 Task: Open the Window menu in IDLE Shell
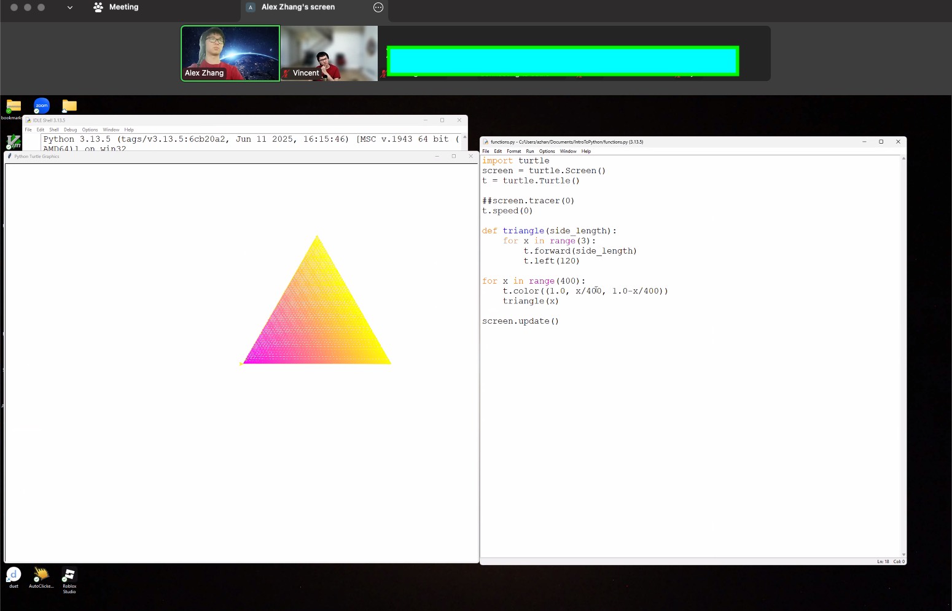[x=111, y=130]
